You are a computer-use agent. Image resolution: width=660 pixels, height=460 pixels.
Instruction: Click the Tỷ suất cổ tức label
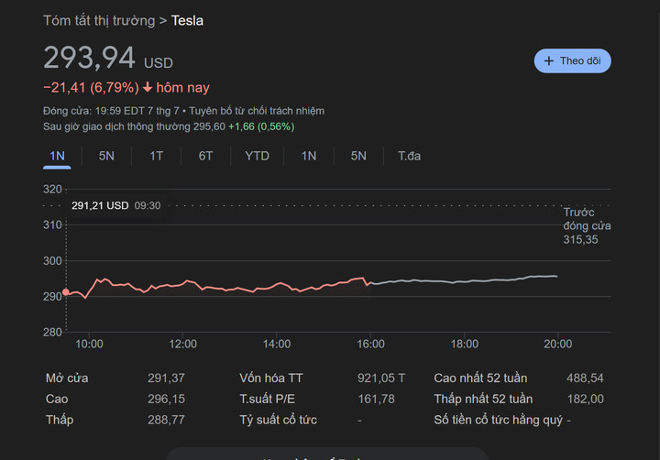[279, 420]
